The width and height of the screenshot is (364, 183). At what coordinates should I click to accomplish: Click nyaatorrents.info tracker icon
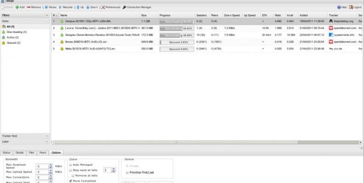pos(331,35)
